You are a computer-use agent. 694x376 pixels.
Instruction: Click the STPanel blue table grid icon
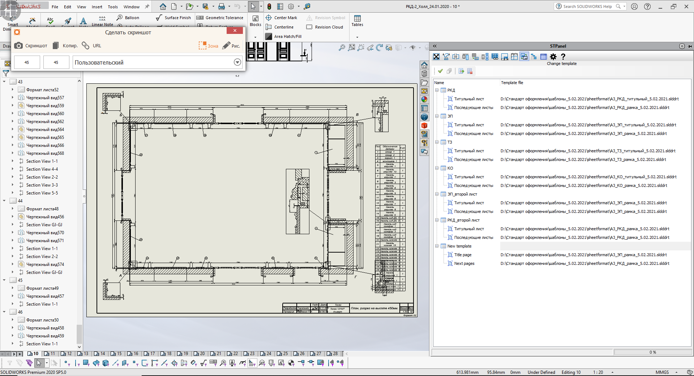tap(544, 57)
